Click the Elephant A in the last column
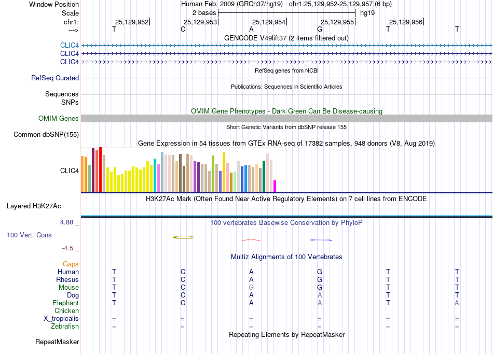493x354 pixels. point(457,303)
